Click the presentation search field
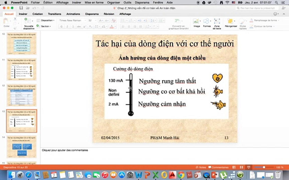This screenshot has width=289, height=180. pos(257,8)
